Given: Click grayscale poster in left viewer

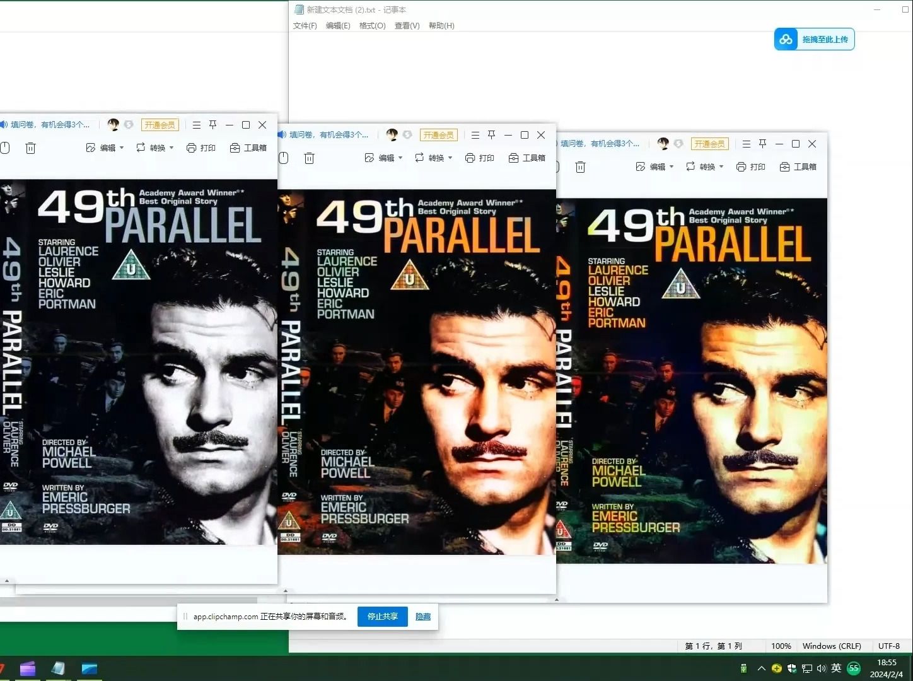Looking at the screenshot, I should pyautogui.click(x=139, y=362).
